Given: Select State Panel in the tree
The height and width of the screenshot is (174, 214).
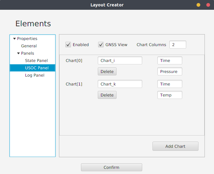Looking at the screenshot, I should (36, 60).
